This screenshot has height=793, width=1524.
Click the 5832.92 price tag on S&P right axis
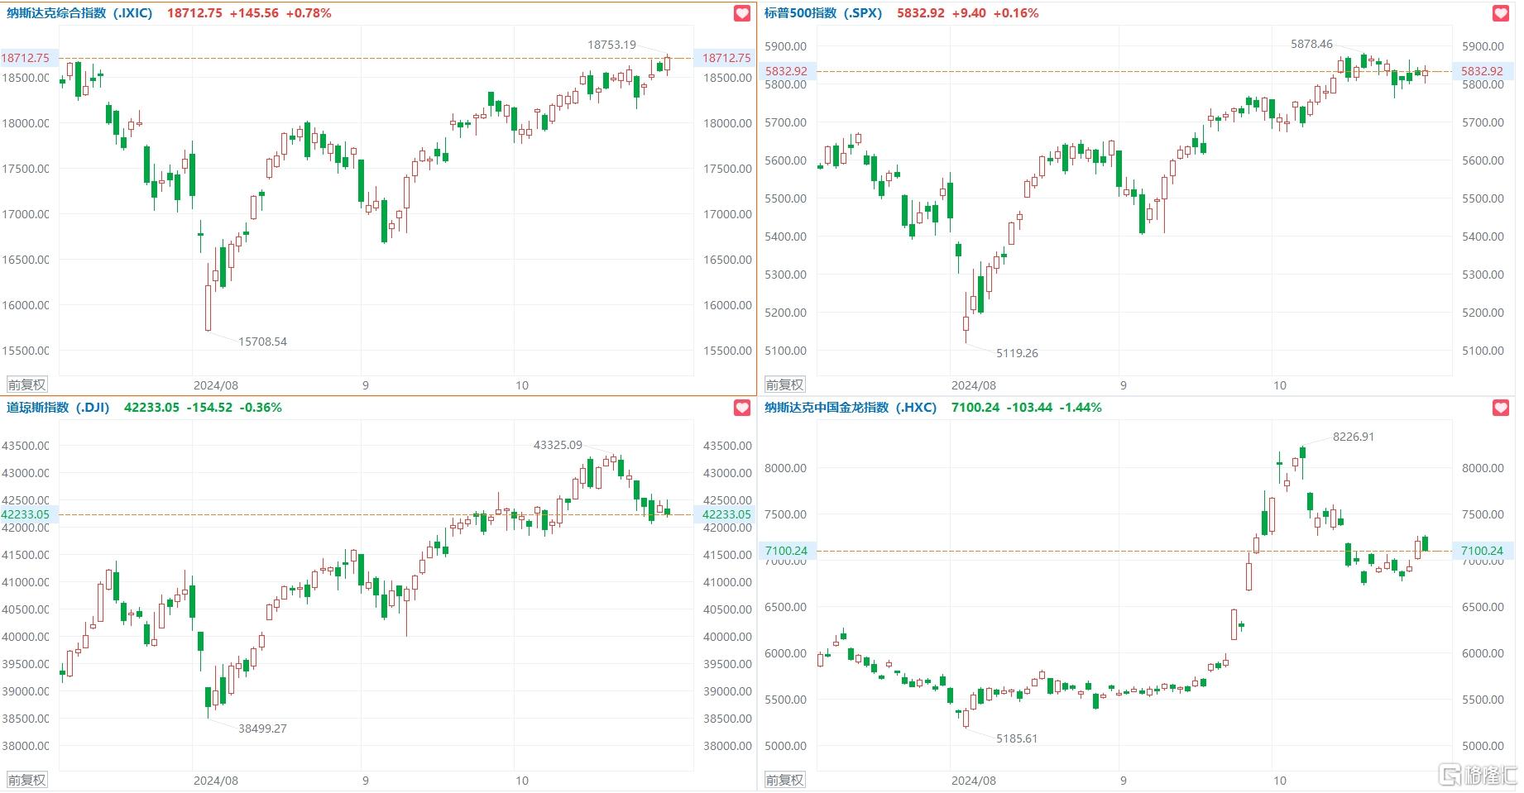pyautogui.click(x=1482, y=71)
